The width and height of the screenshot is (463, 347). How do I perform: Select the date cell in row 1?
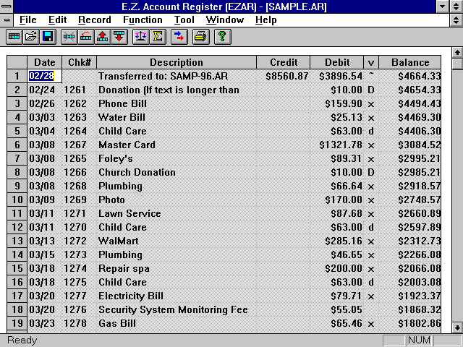coord(45,76)
